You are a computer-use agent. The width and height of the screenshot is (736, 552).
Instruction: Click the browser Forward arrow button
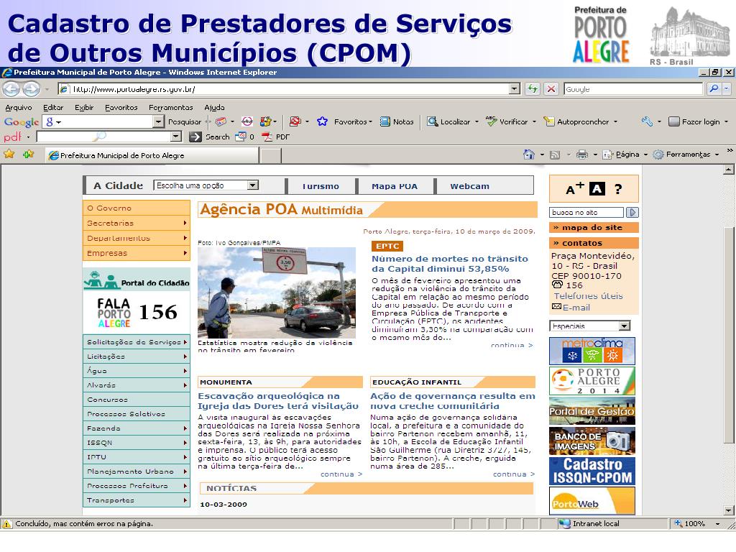tap(31, 88)
